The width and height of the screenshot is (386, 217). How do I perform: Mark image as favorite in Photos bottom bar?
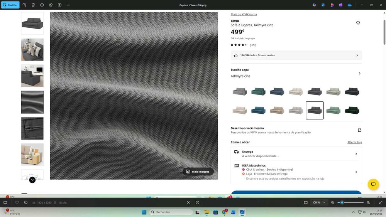pos(17,202)
